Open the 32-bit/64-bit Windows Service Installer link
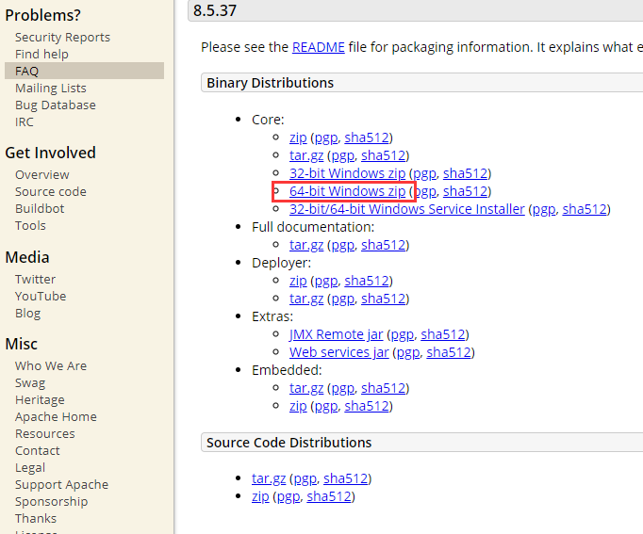The width and height of the screenshot is (643, 534). pos(406,209)
